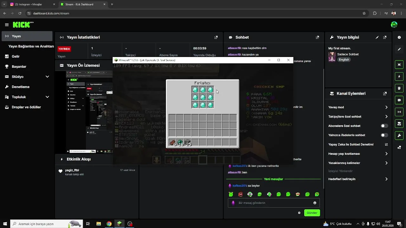Click Gönder to send message
The width and height of the screenshot is (406, 228).
[312, 213]
